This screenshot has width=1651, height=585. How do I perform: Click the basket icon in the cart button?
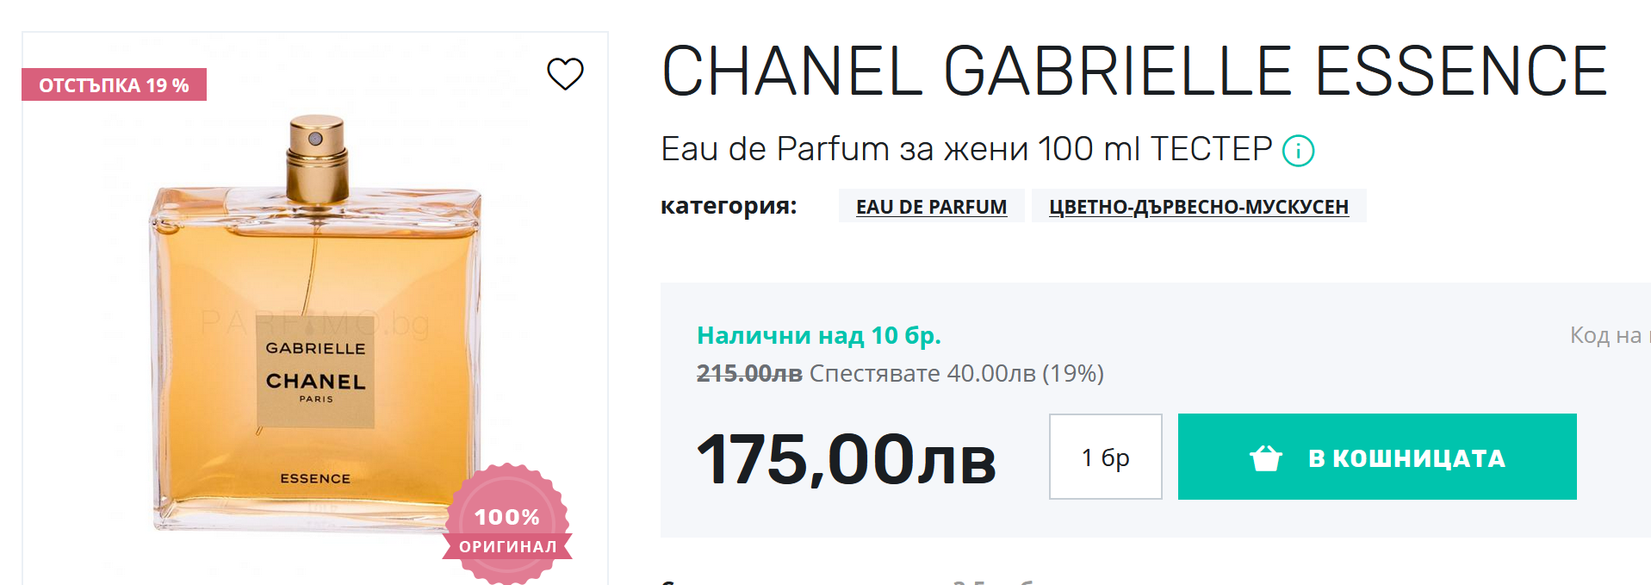coord(1266,458)
